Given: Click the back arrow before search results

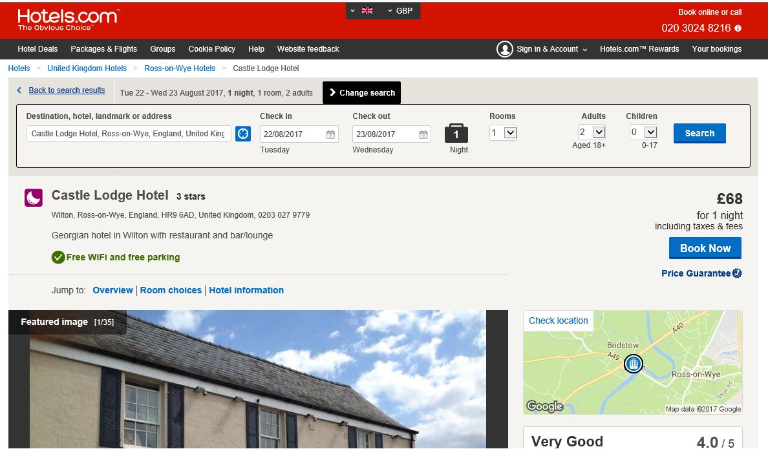Looking at the screenshot, I should coord(19,90).
